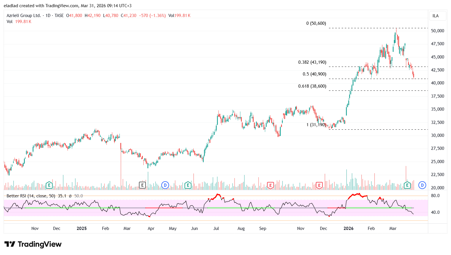Open the red earnings marker before Dec 2025
The width and height of the screenshot is (451, 255).
point(319,185)
